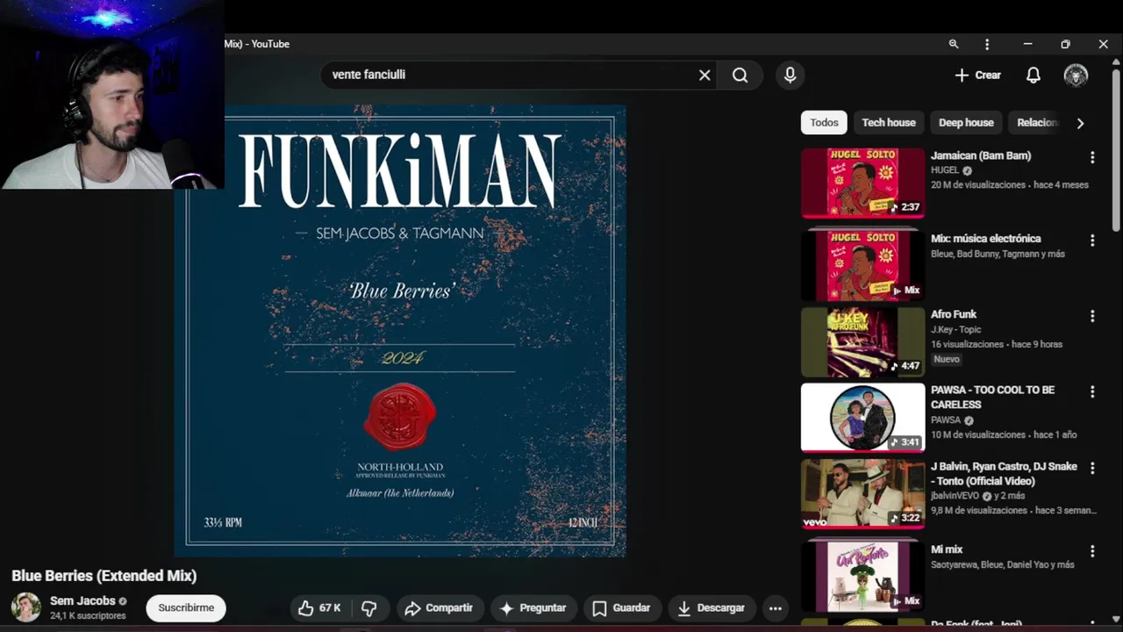Select the Relacionados filter chip
This screenshot has height=632, width=1123.
point(1037,123)
